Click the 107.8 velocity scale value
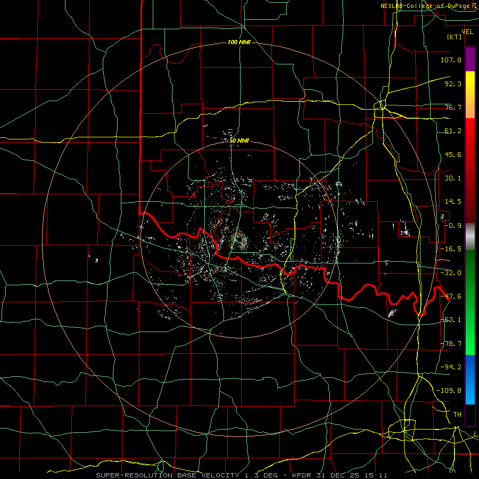 click(x=451, y=60)
